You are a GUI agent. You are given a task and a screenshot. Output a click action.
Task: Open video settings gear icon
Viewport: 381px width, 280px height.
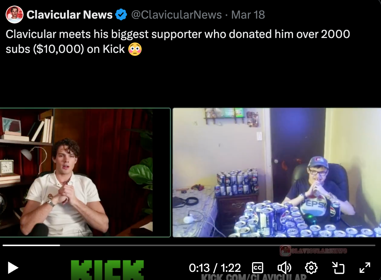311,268
